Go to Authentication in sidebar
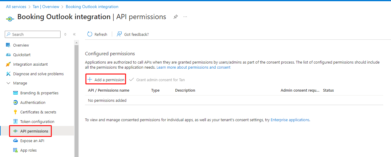This screenshot has width=391, height=157. [33, 102]
